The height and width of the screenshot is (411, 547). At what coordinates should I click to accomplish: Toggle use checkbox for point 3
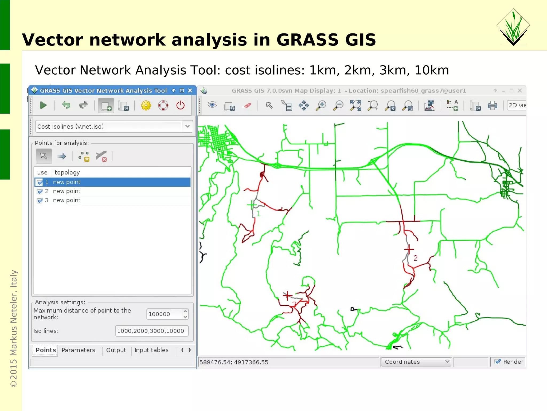pos(40,200)
